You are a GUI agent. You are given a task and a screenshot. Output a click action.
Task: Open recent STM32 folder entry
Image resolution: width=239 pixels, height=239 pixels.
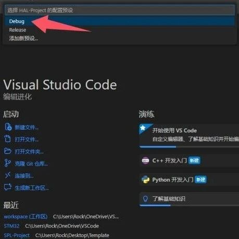click(11, 226)
